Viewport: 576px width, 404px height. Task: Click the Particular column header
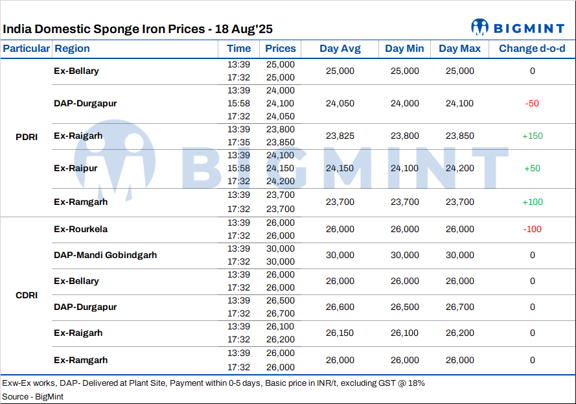click(26, 49)
